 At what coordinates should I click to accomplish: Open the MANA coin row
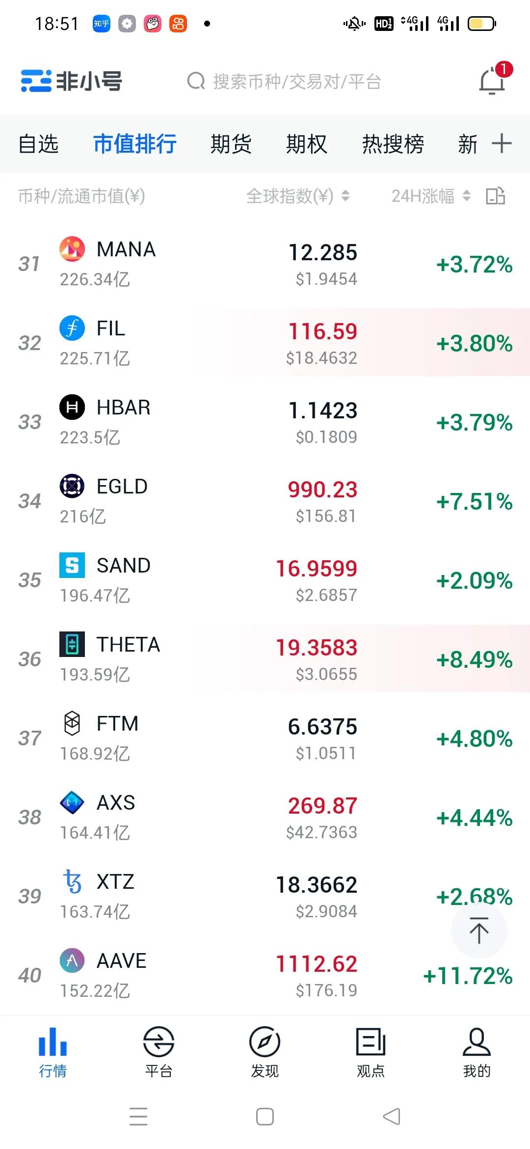pyautogui.click(x=265, y=264)
